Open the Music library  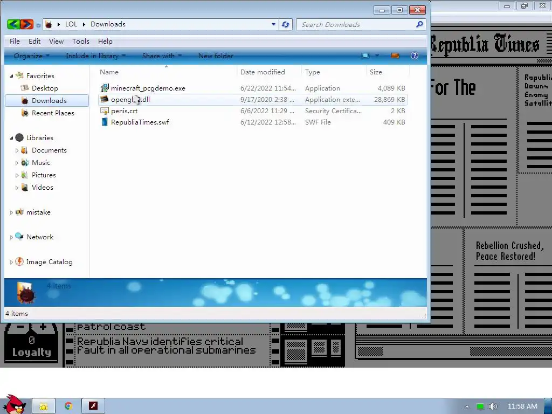pyautogui.click(x=41, y=163)
